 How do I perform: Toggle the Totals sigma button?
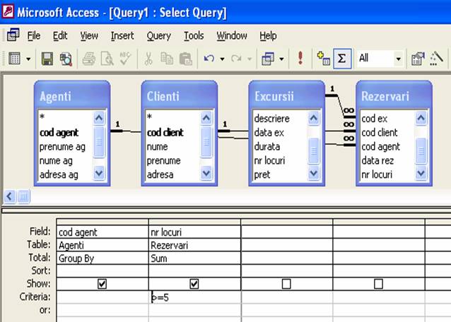click(342, 59)
